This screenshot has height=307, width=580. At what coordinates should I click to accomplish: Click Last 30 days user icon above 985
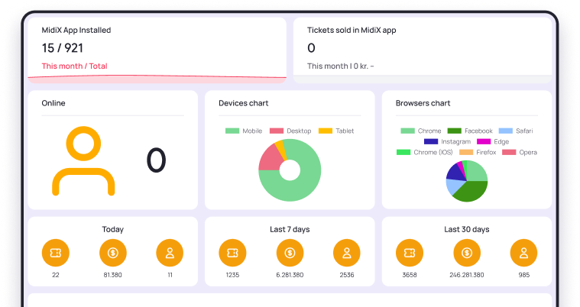coord(523,253)
